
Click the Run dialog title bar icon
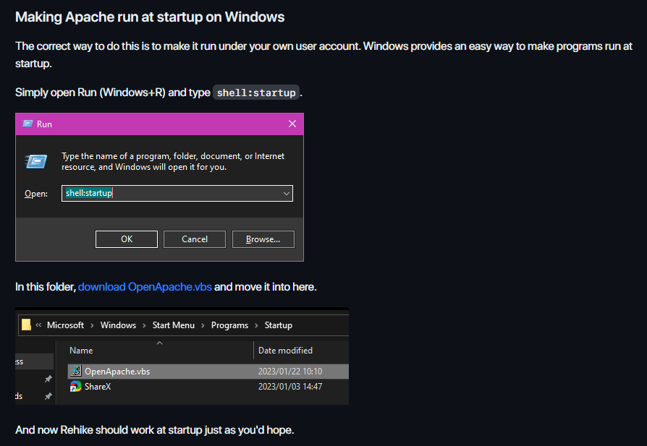point(28,124)
